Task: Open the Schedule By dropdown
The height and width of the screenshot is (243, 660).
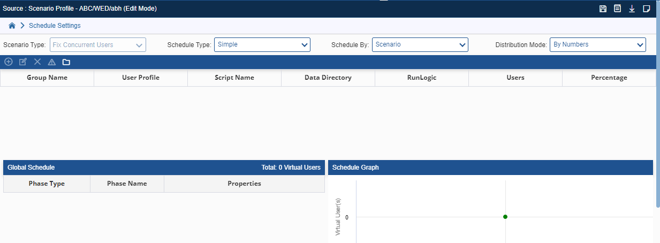Action: [x=420, y=44]
